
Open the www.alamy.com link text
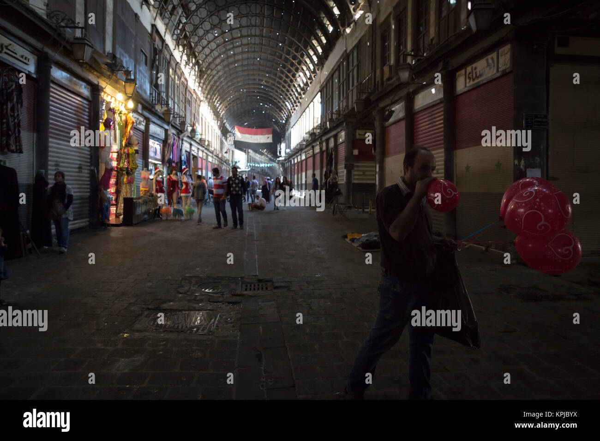546,426
